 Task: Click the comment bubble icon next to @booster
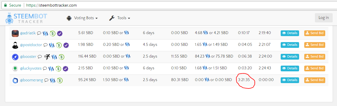pos(40,57)
